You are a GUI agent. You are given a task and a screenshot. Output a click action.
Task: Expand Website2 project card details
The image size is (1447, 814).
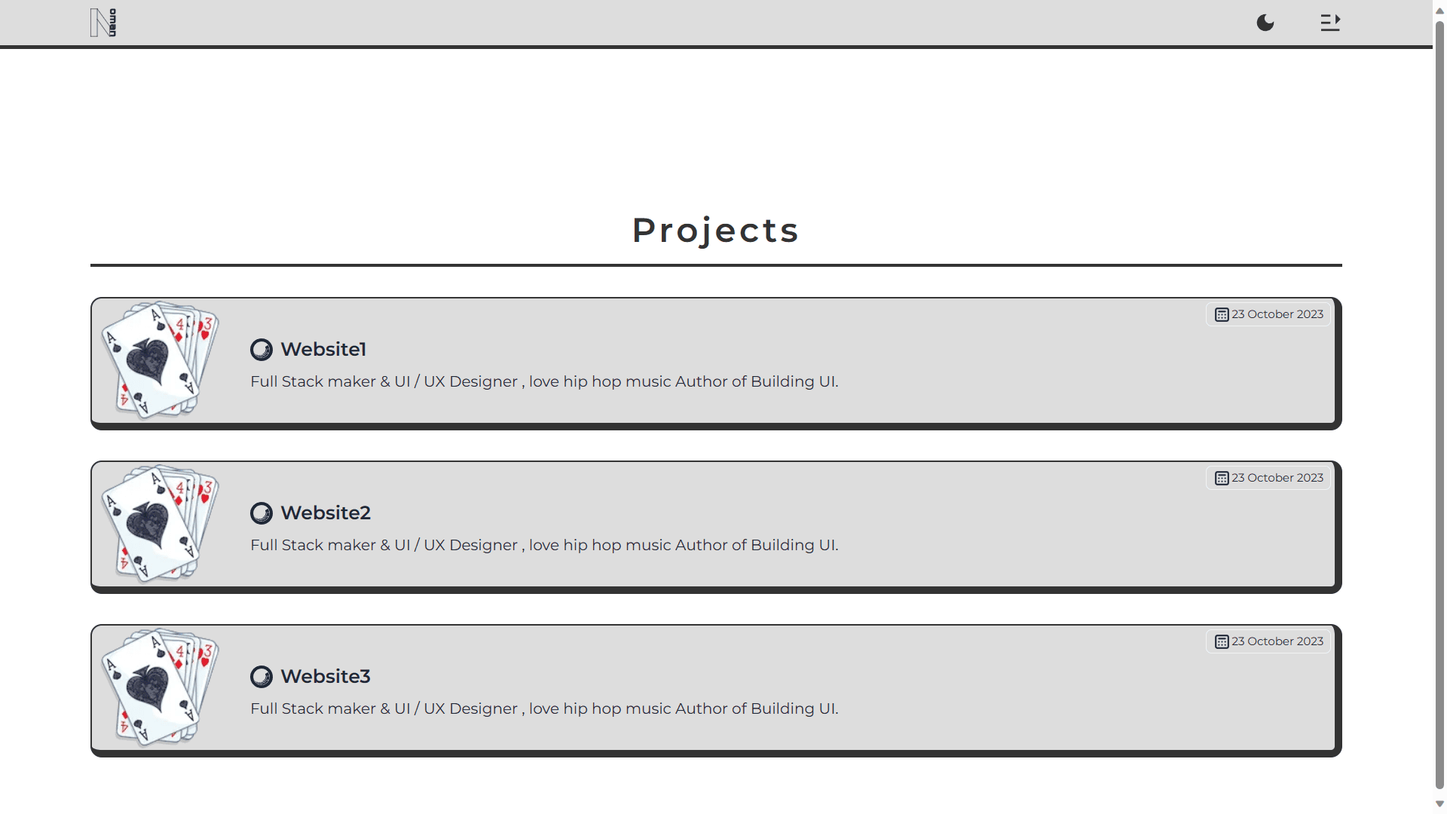(714, 525)
